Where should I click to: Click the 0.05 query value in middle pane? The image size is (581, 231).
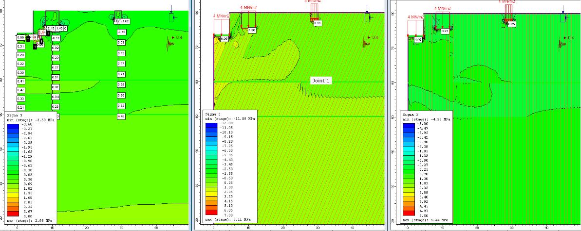[x=224, y=38]
